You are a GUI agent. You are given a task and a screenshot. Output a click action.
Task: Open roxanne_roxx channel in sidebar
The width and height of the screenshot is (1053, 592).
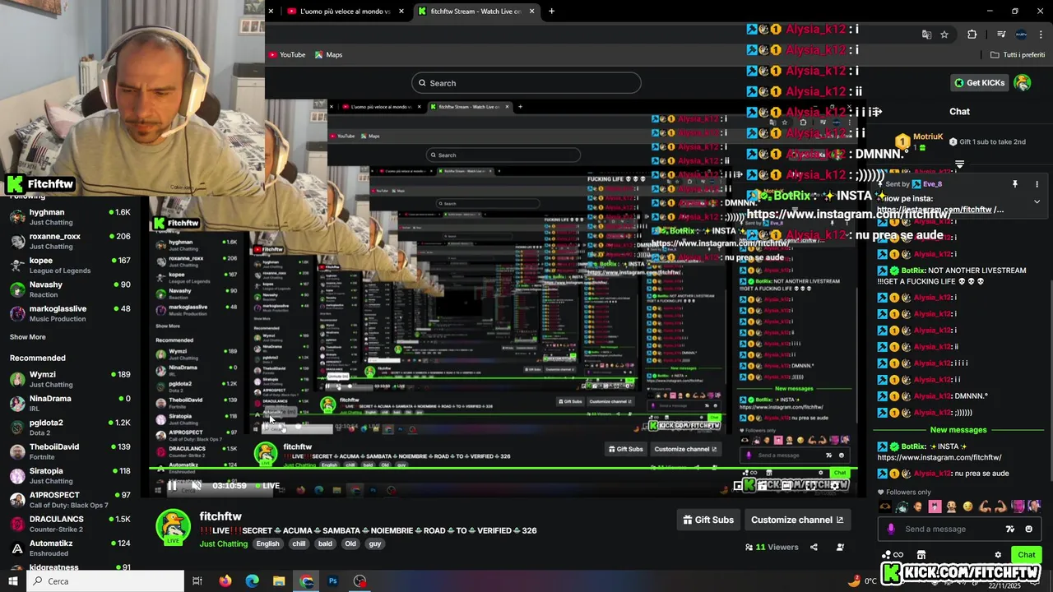pyautogui.click(x=70, y=241)
